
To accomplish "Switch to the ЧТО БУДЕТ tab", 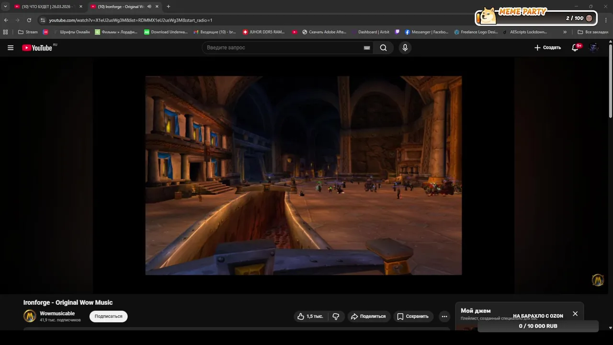I will pos(47,7).
